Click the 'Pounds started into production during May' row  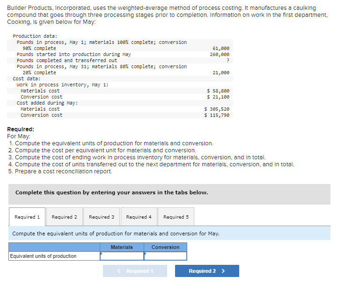click(120, 55)
